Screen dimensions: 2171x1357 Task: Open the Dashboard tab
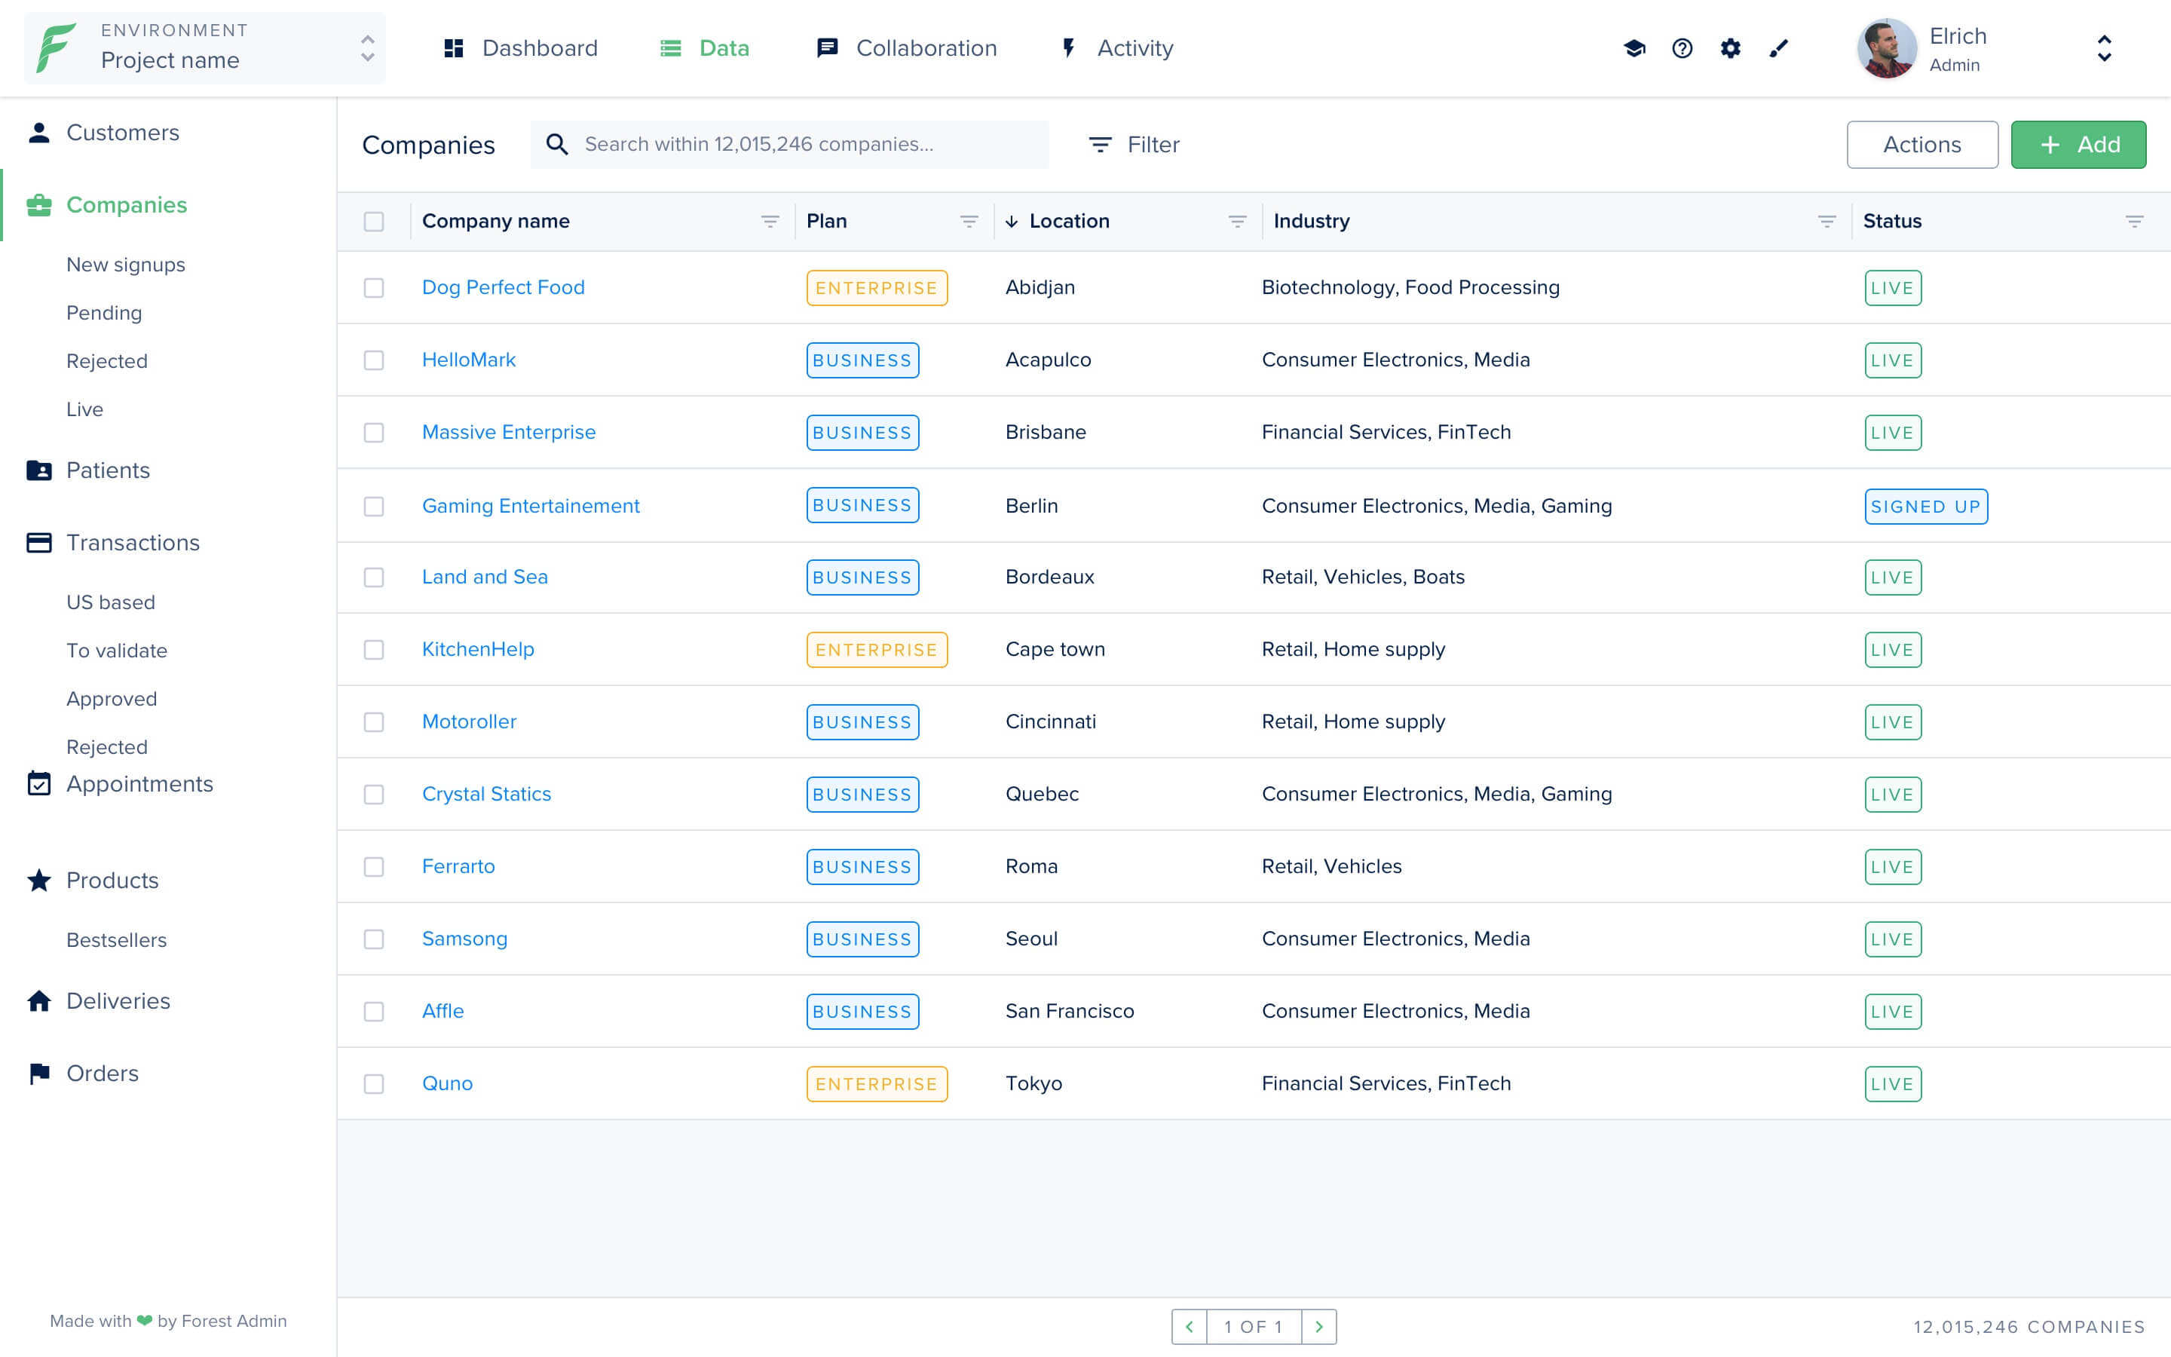[x=539, y=47]
